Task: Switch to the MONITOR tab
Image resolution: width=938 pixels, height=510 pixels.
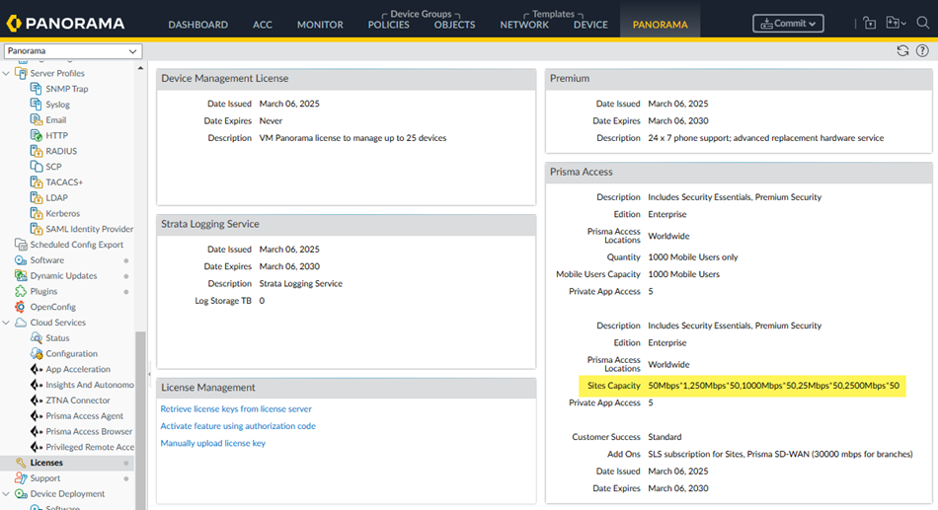Action: (x=320, y=25)
